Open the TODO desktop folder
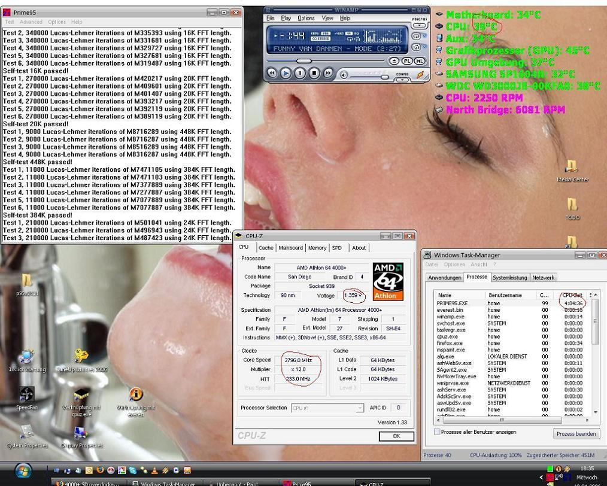This screenshot has width=607, height=486. point(572,209)
